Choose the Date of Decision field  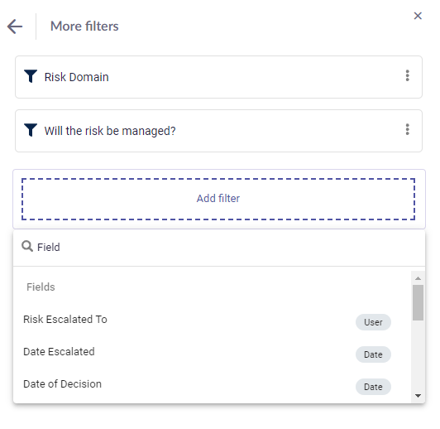[x=212, y=384]
